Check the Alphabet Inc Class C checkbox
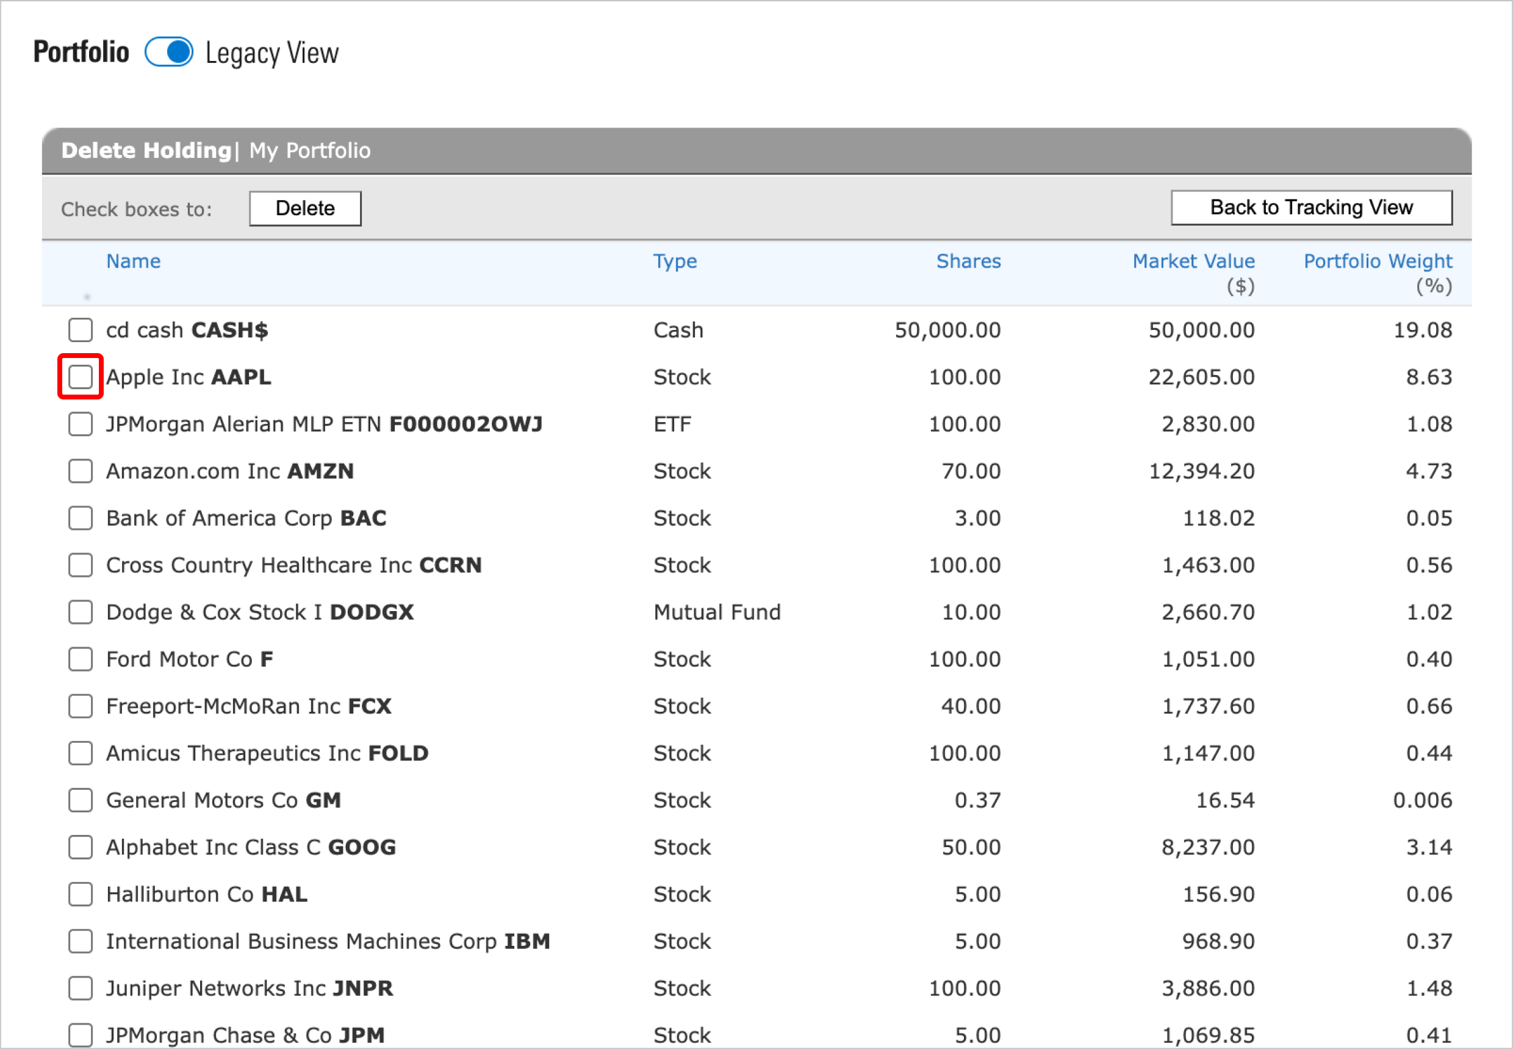 (80, 847)
